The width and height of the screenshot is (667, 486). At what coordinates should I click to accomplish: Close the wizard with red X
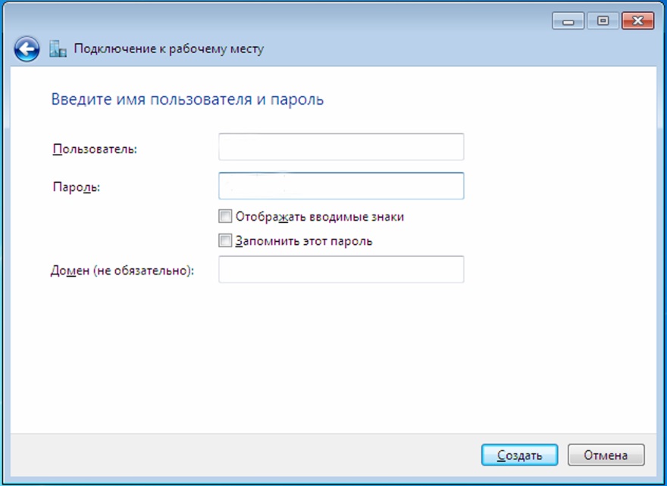637,21
